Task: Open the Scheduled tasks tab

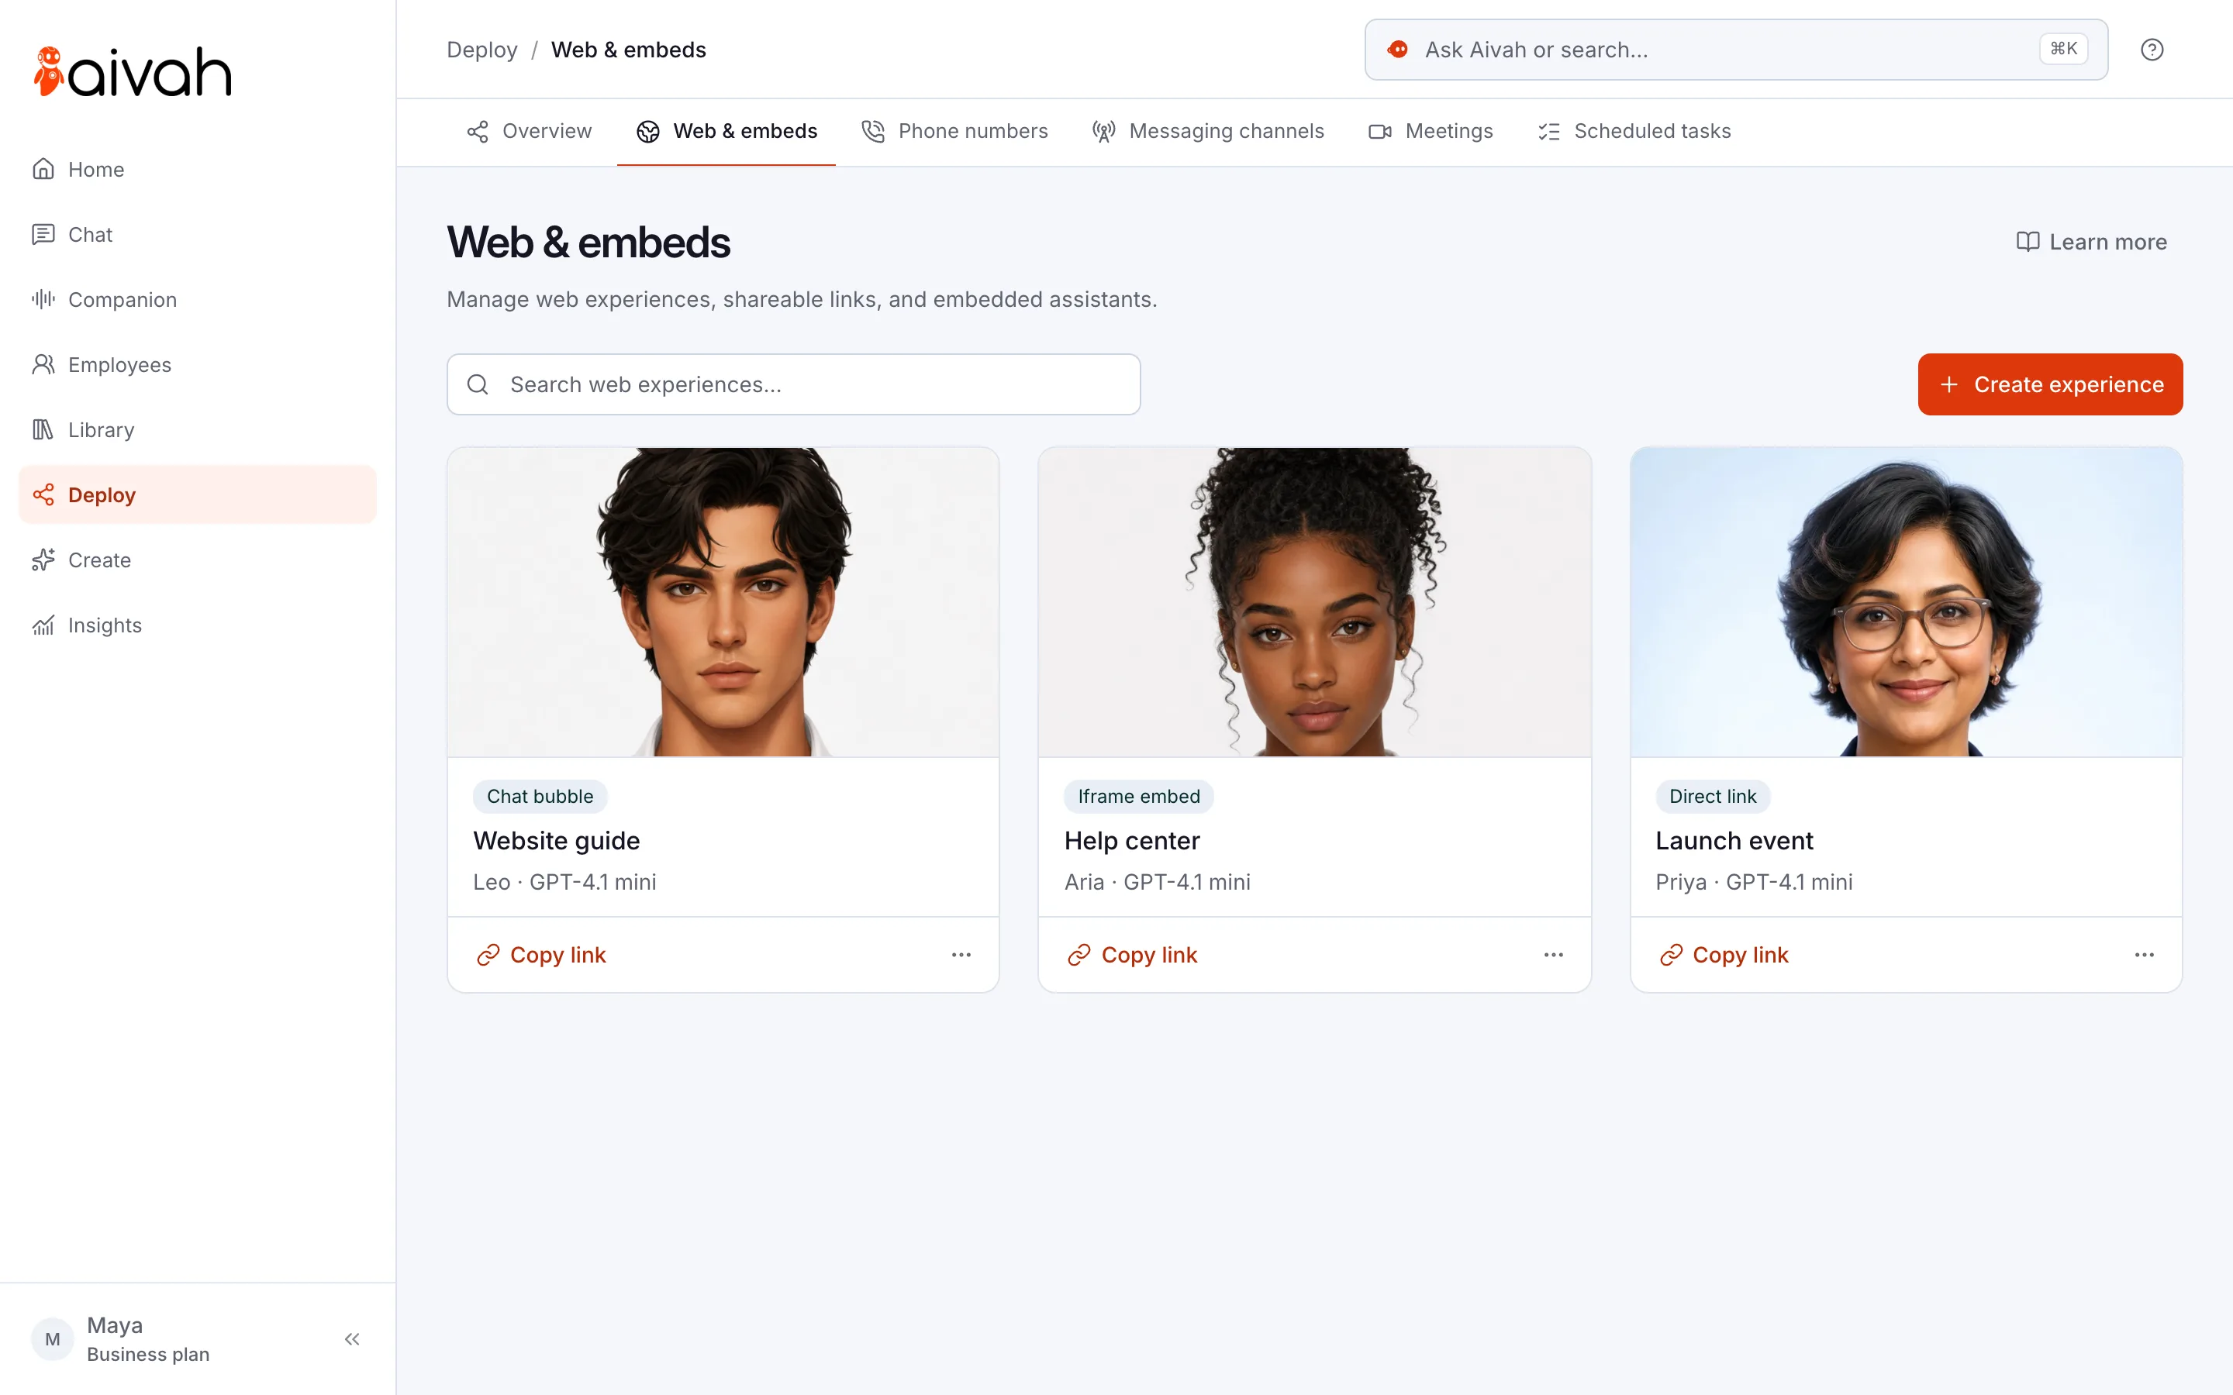Action: [1634, 131]
